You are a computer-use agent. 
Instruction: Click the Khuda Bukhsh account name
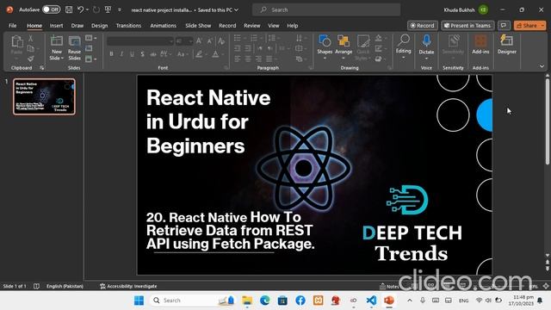pyautogui.click(x=459, y=9)
